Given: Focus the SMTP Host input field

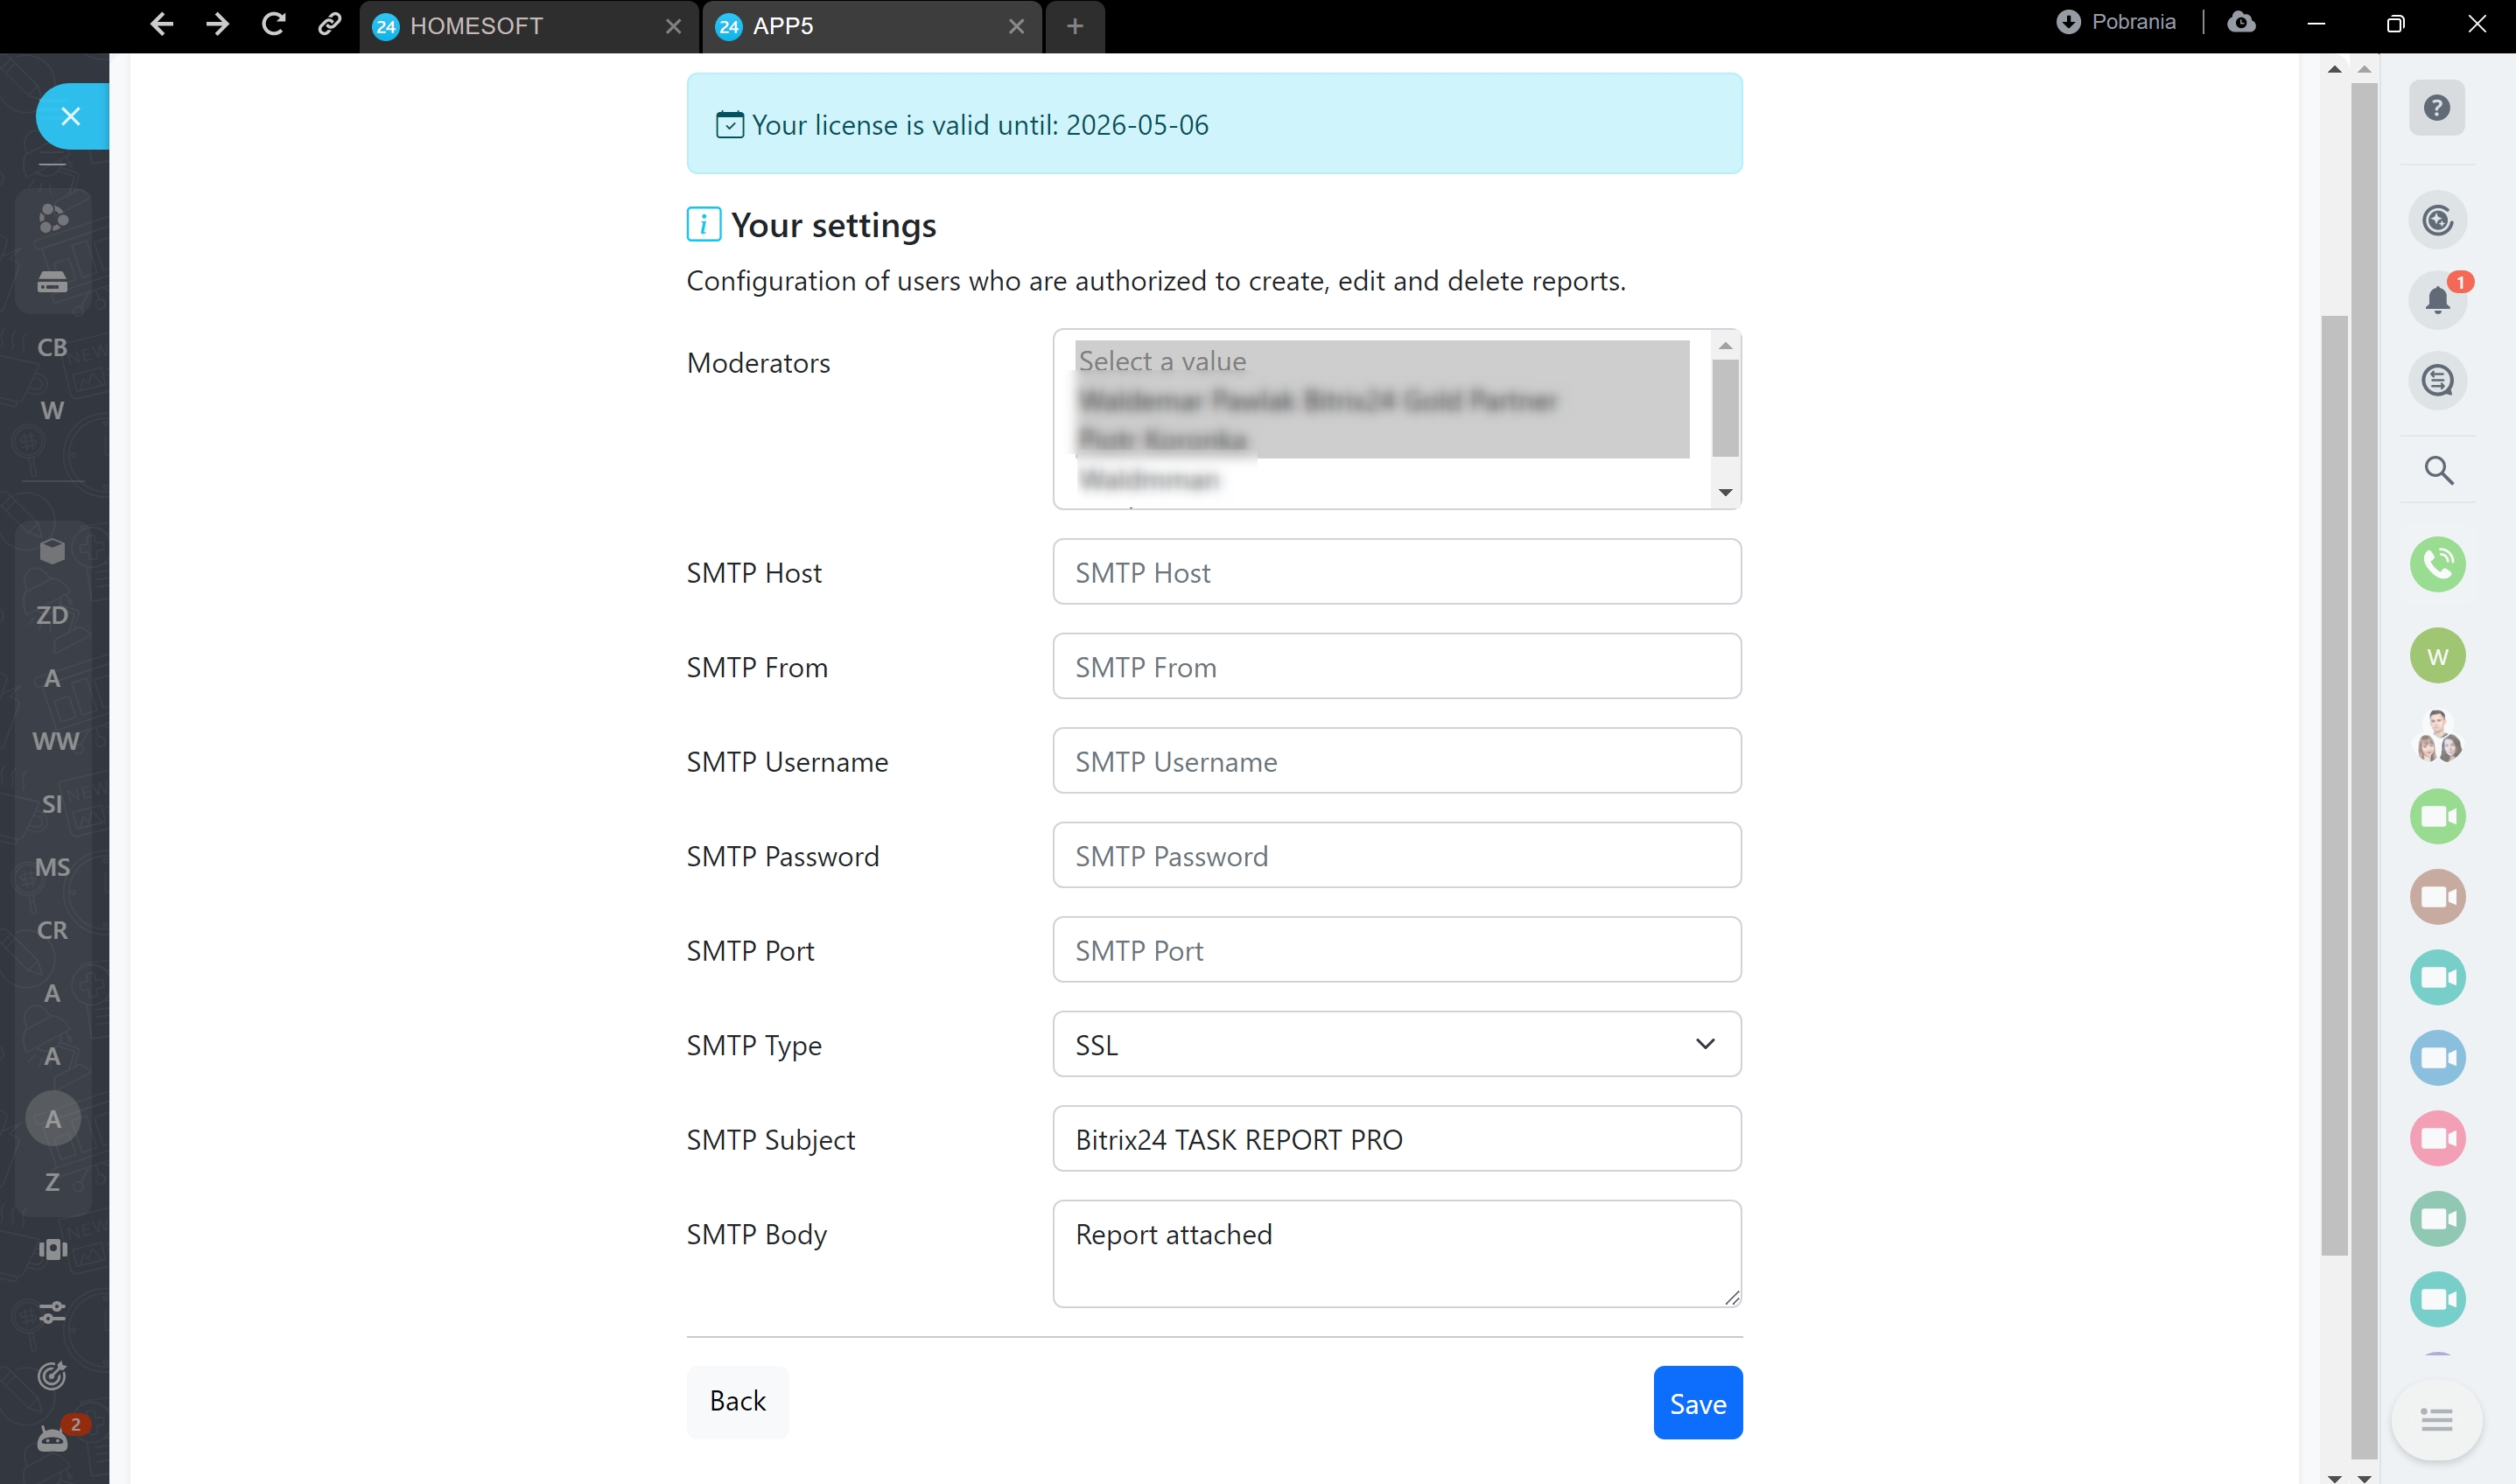Looking at the screenshot, I should (x=1396, y=572).
